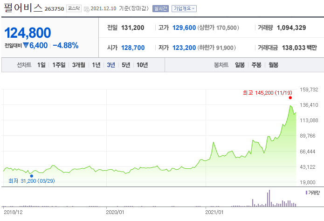Select the 3개월 line chart period

tap(78, 65)
